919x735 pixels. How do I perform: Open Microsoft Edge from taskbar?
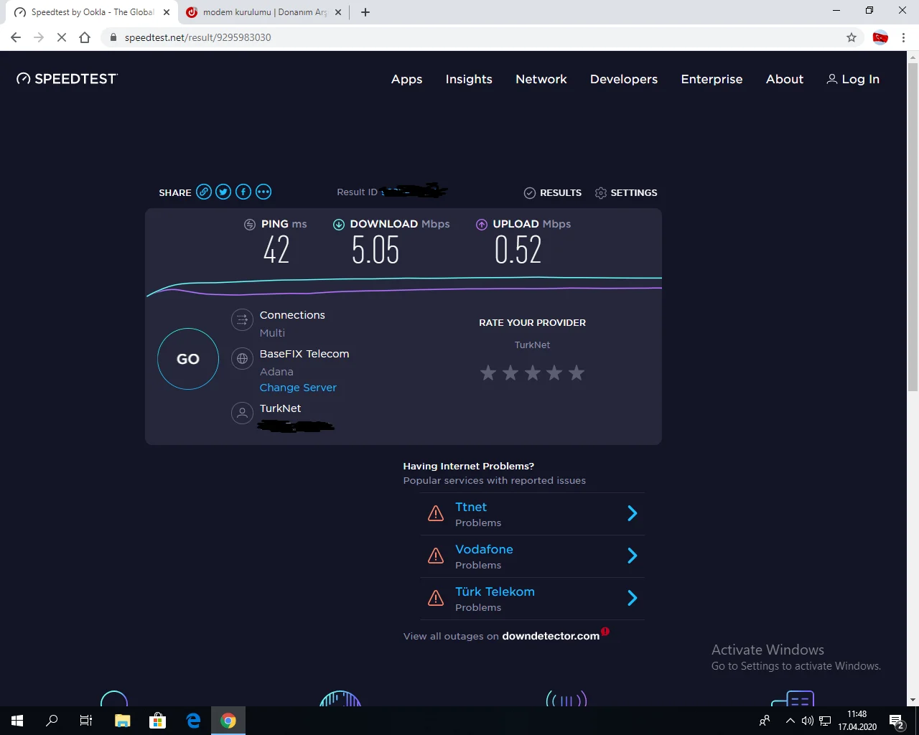[x=193, y=721]
